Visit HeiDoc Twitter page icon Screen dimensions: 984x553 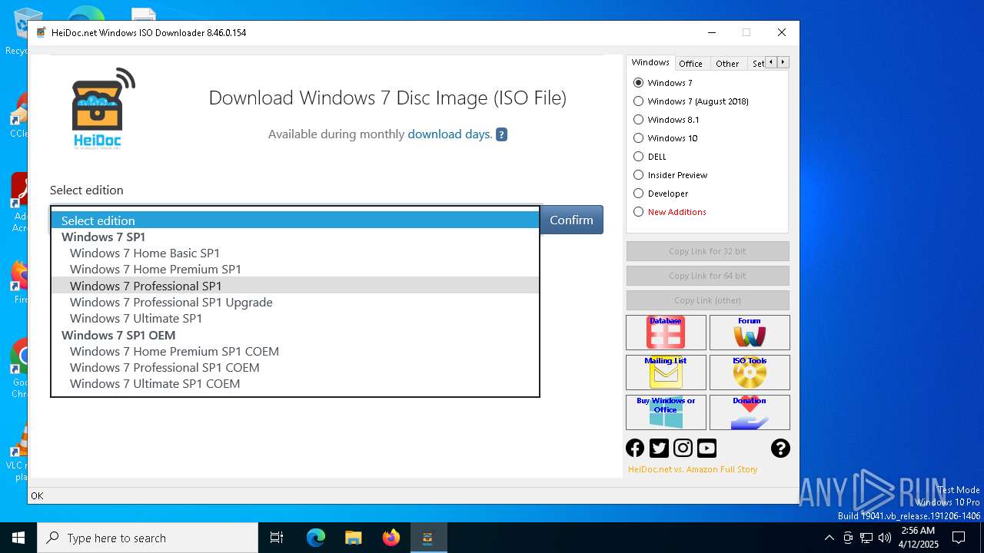point(659,448)
